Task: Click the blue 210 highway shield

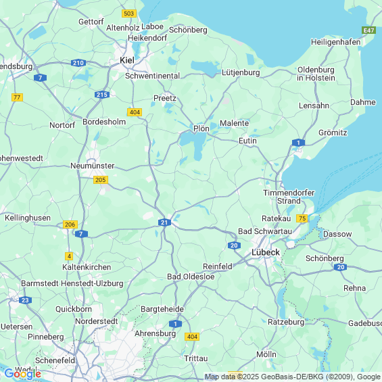Action: [x=78, y=63]
